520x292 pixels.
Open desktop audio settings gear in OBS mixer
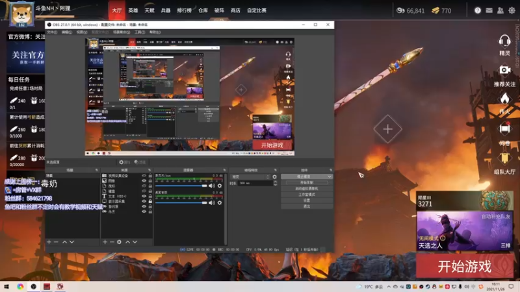(220, 202)
